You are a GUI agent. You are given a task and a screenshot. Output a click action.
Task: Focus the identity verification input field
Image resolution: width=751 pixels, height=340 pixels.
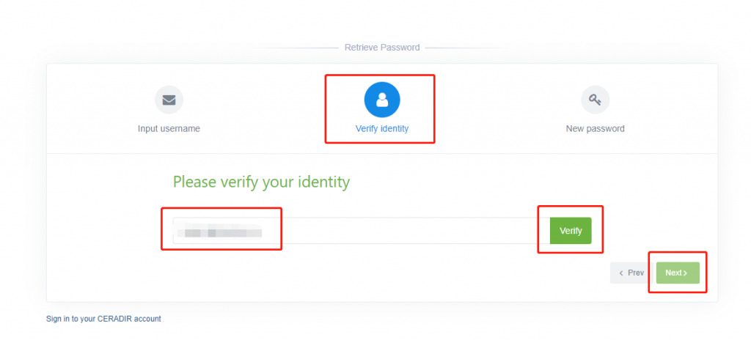click(x=361, y=231)
